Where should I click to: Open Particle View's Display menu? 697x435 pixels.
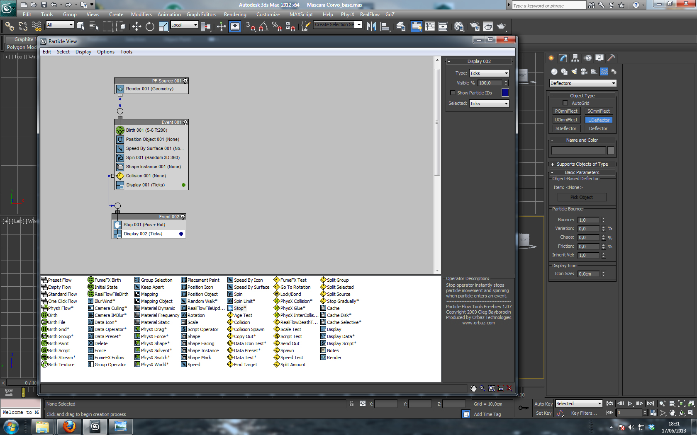pos(83,52)
